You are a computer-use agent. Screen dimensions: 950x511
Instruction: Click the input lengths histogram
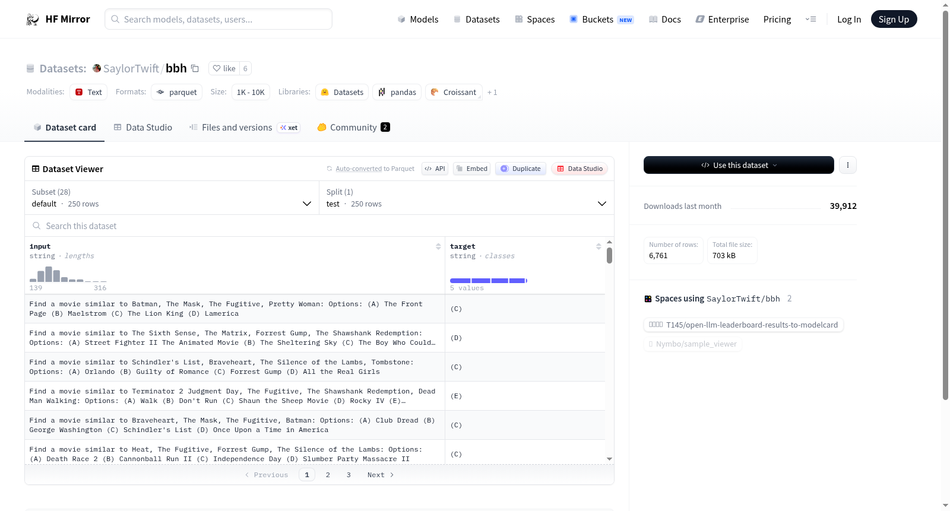pyautogui.click(x=68, y=274)
